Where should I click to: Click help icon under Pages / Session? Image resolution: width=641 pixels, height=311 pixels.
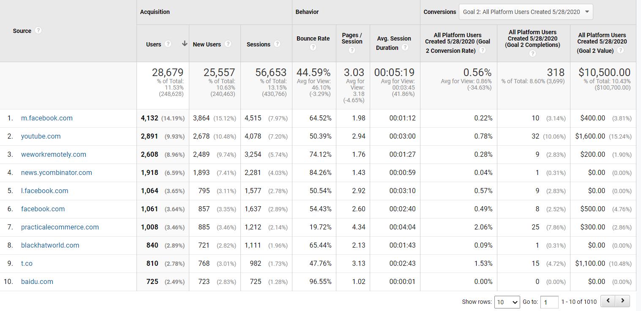[352, 50]
